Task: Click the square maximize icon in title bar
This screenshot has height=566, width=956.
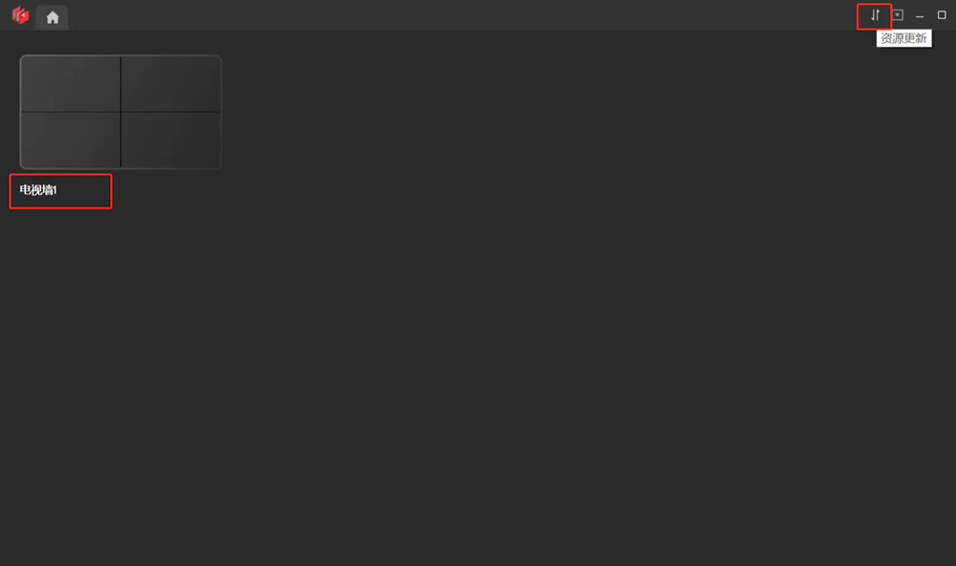Action: point(942,15)
